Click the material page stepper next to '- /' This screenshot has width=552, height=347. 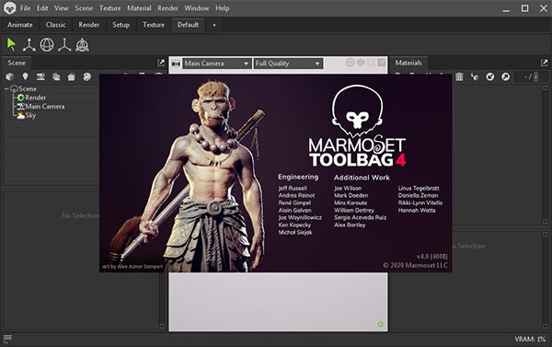pos(535,76)
